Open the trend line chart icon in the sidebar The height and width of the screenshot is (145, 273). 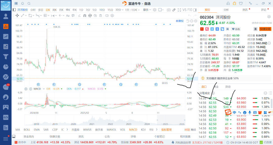(x=6, y=36)
